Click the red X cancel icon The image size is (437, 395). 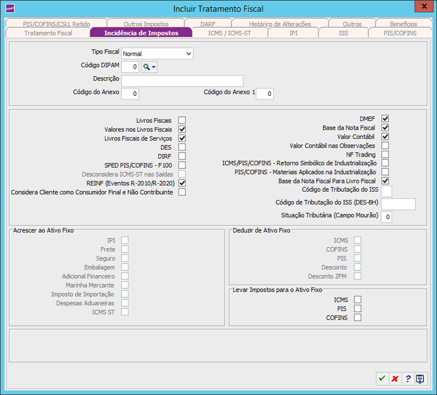395,378
